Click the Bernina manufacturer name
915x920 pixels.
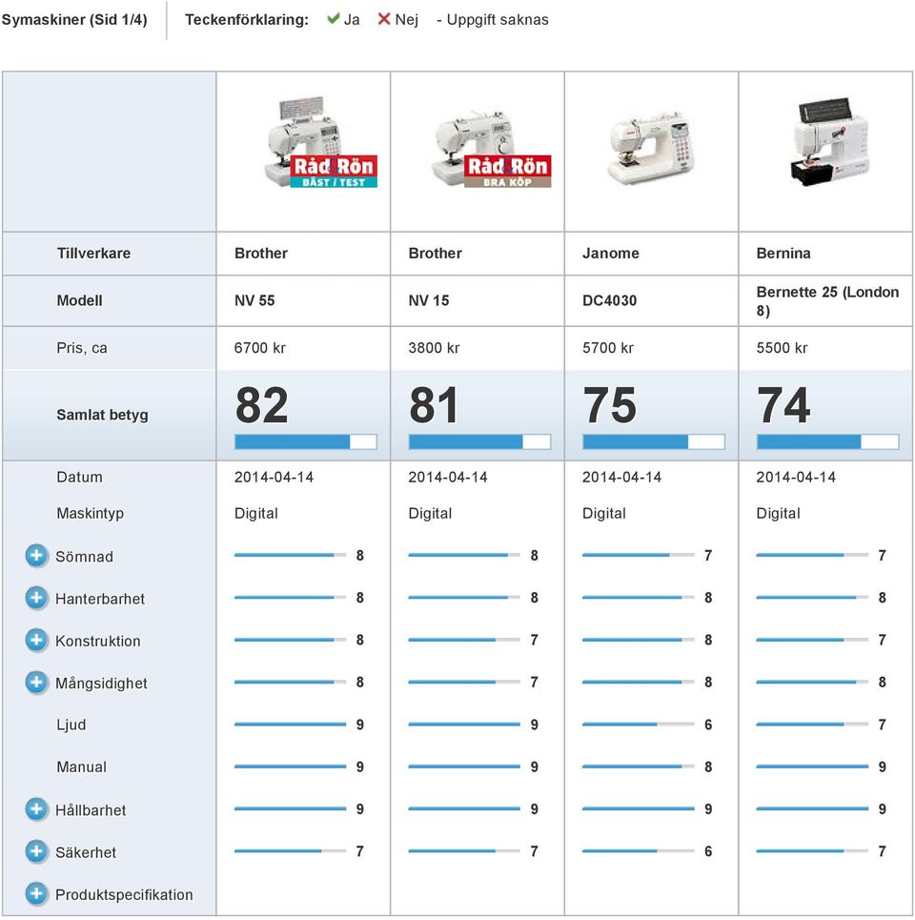point(783,254)
